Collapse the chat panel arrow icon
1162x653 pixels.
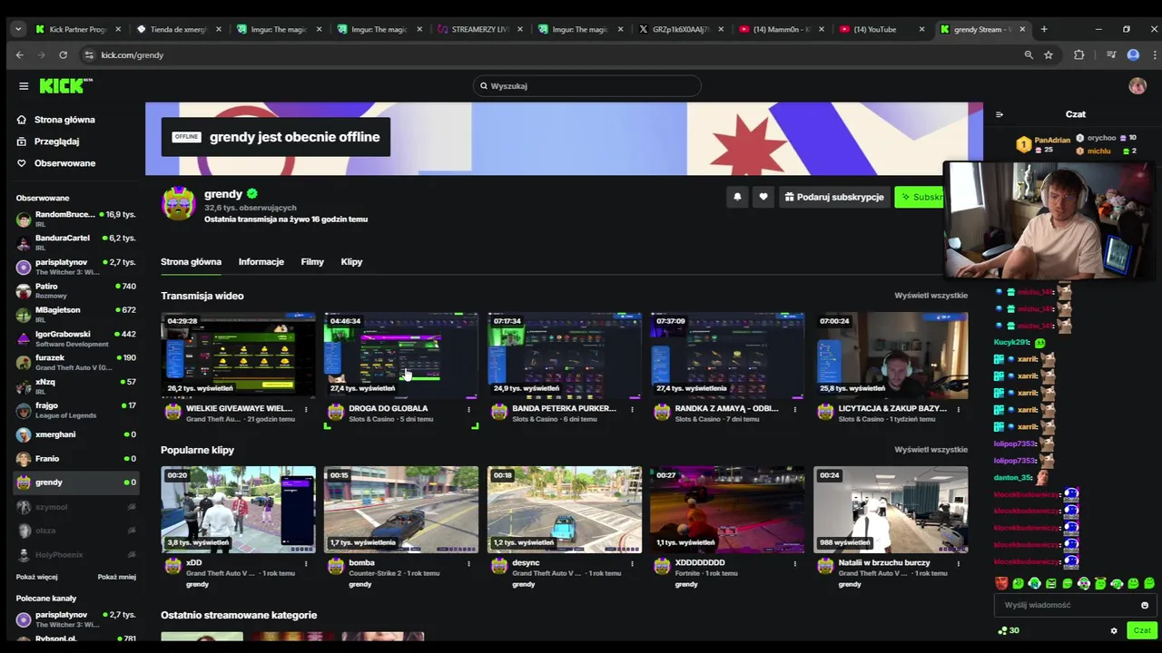tap(1000, 114)
